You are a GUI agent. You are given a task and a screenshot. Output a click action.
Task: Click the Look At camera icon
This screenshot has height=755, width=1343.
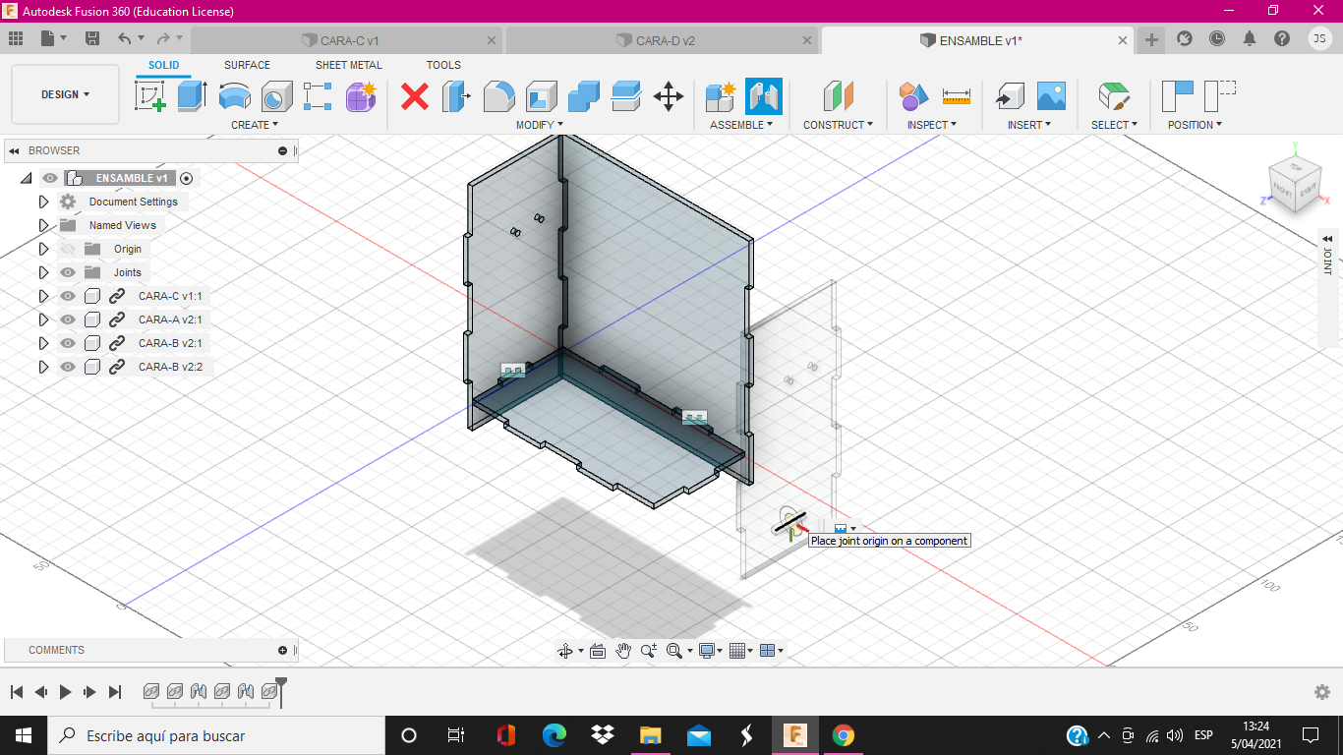click(597, 650)
